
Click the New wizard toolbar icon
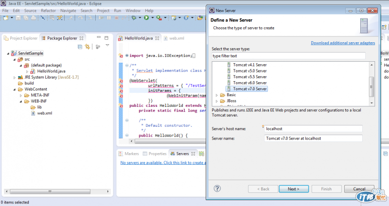click(5, 18)
